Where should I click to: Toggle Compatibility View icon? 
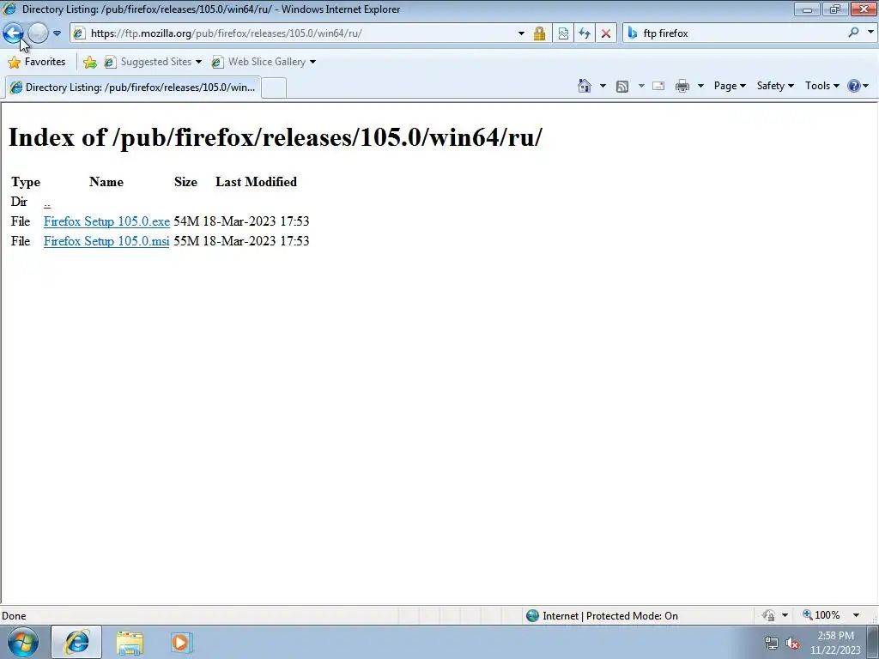563,33
